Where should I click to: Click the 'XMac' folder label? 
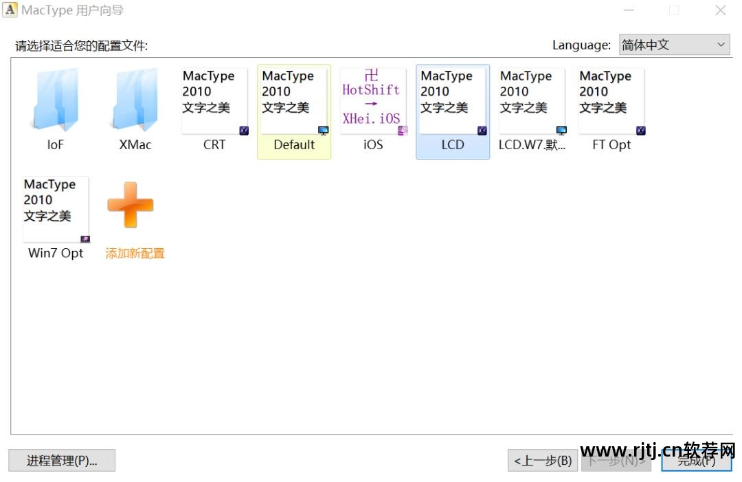pos(135,145)
